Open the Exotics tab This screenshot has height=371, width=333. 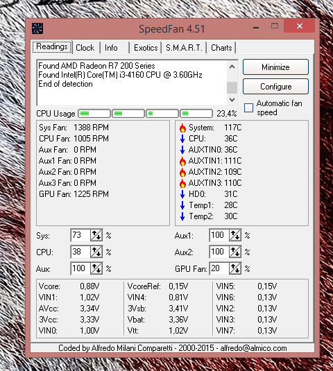click(x=146, y=48)
